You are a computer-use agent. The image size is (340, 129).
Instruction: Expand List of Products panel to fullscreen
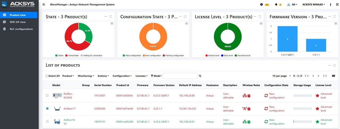pos(334,65)
